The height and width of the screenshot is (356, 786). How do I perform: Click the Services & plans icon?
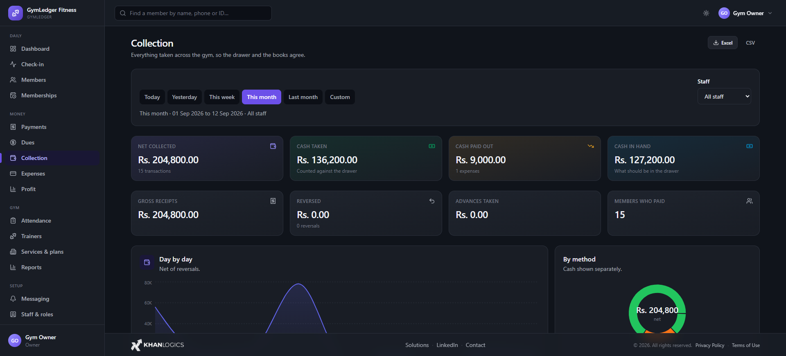(13, 252)
